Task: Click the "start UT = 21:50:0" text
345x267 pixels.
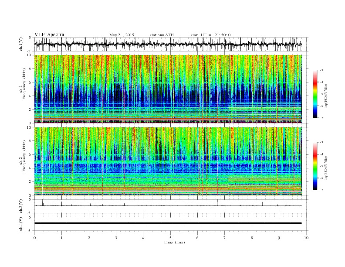Action: (210, 35)
